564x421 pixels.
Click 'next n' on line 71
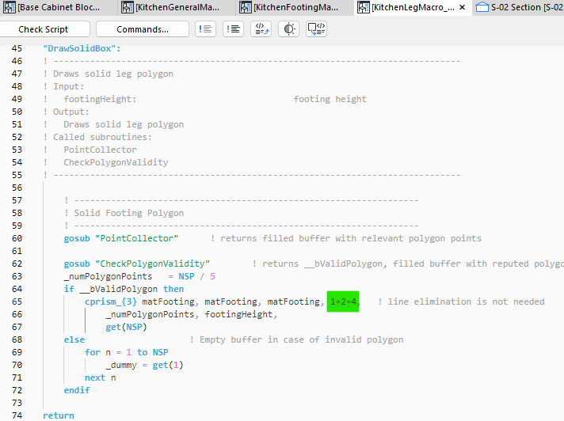(x=100, y=378)
